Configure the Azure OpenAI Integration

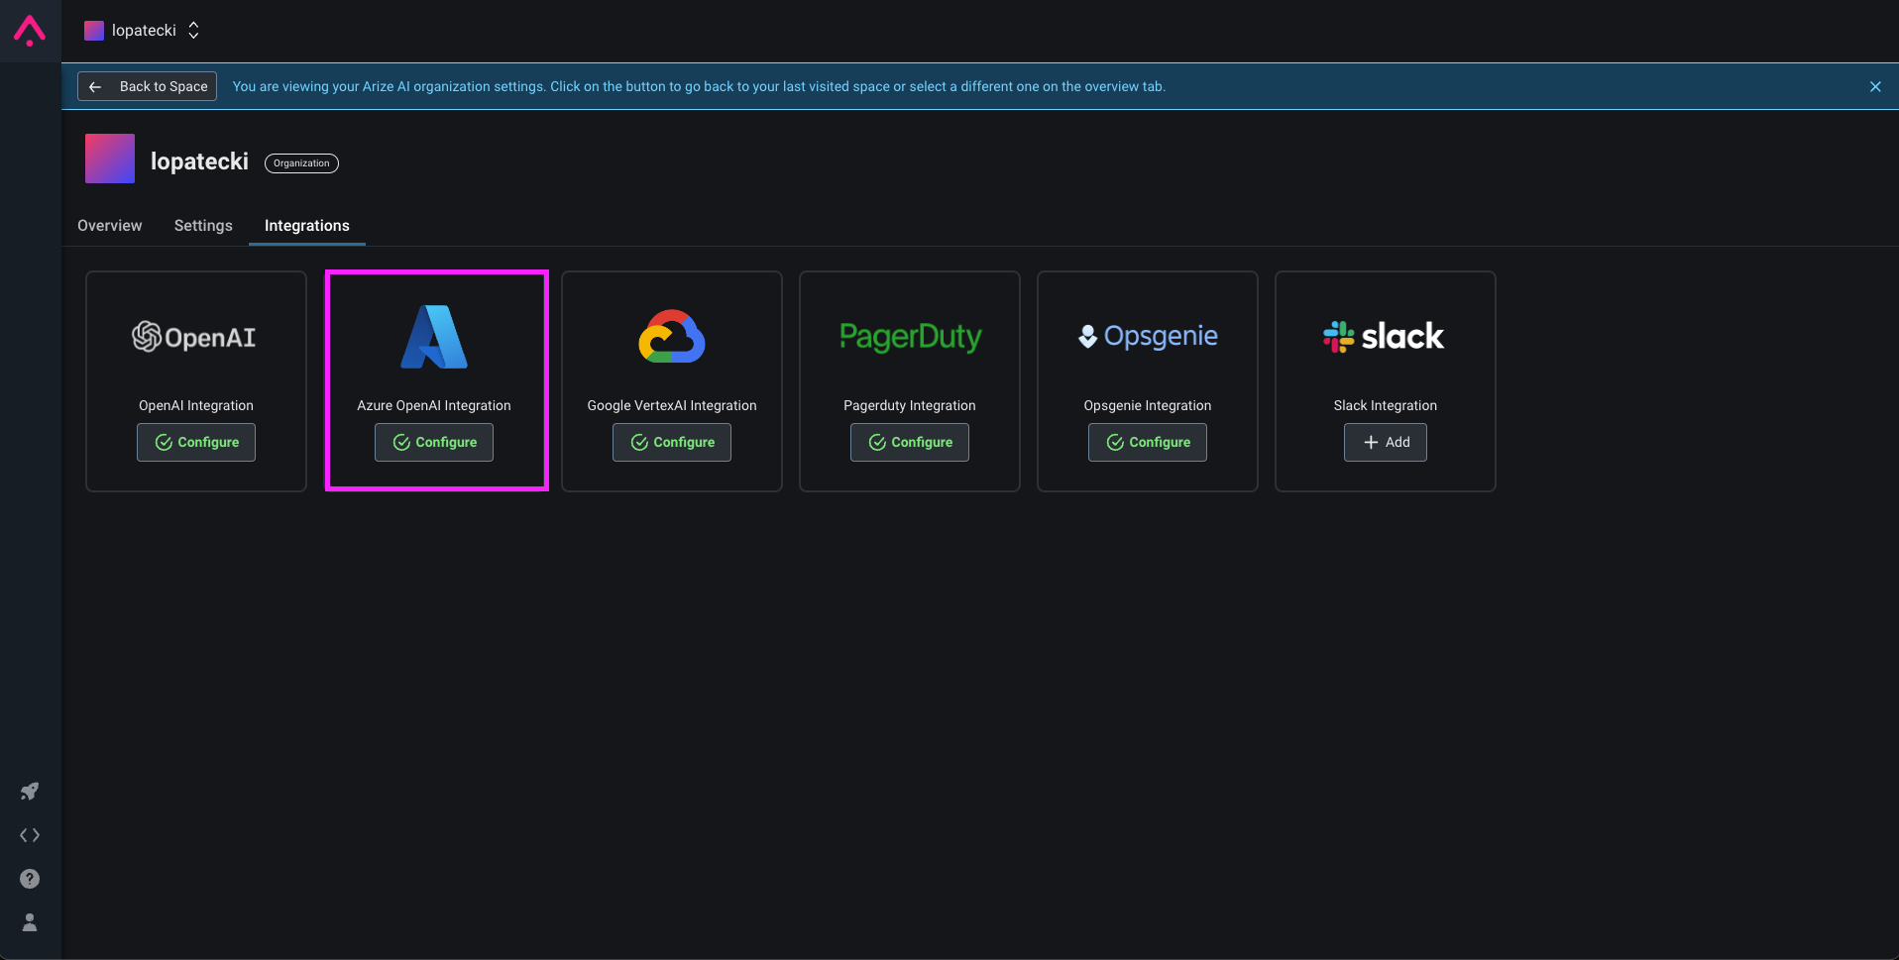point(434,442)
